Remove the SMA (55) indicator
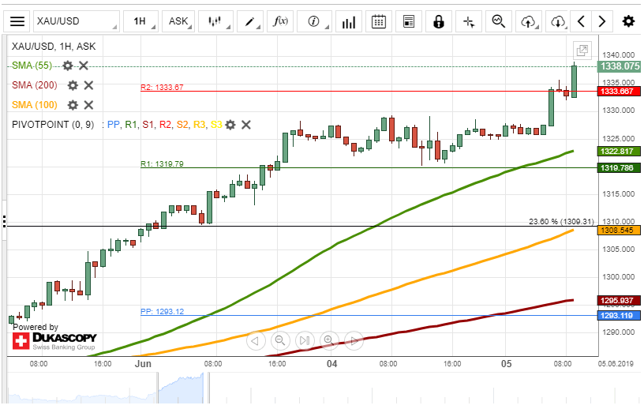The height and width of the screenshot is (409, 644). coord(84,66)
